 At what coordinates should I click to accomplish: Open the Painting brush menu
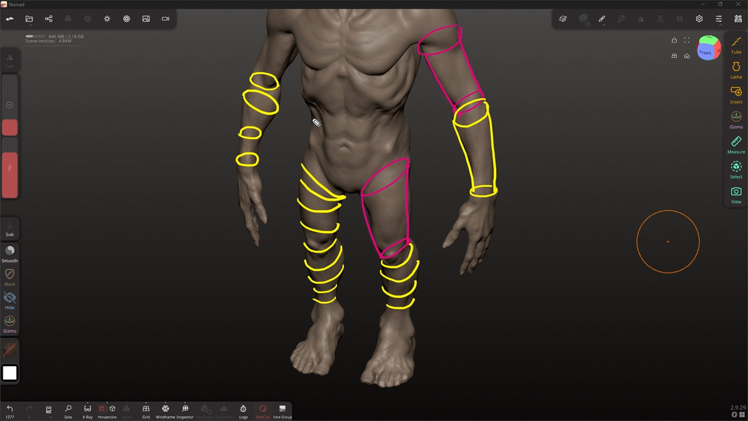pyautogui.click(x=621, y=19)
